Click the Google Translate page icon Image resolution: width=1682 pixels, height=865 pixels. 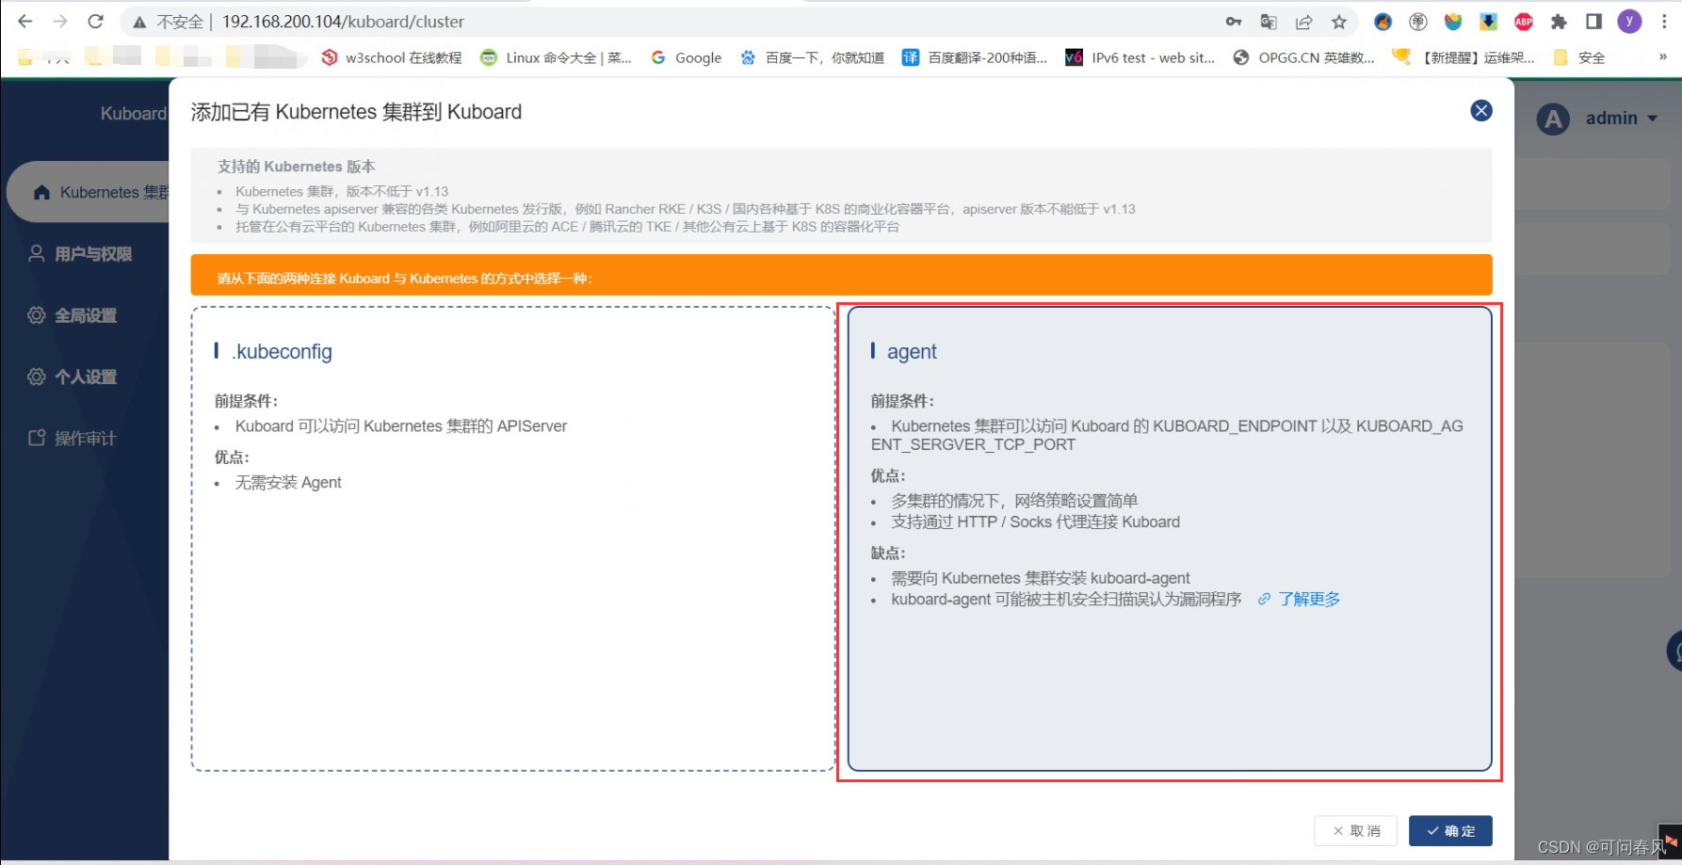(x=1269, y=22)
